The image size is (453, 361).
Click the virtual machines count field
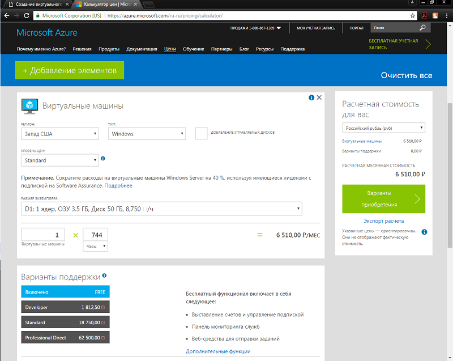click(x=43, y=235)
